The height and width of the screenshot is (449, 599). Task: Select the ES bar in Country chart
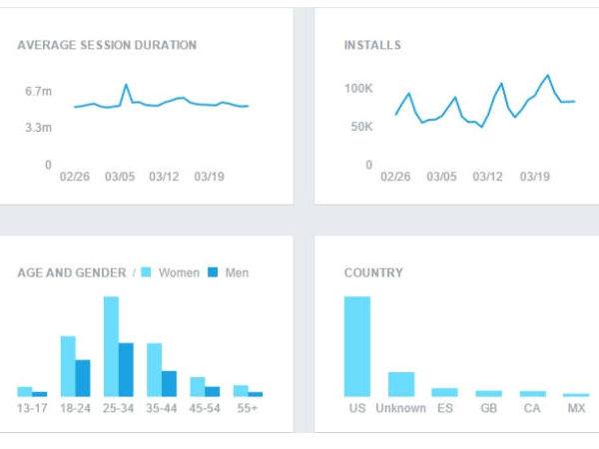pos(444,392)
